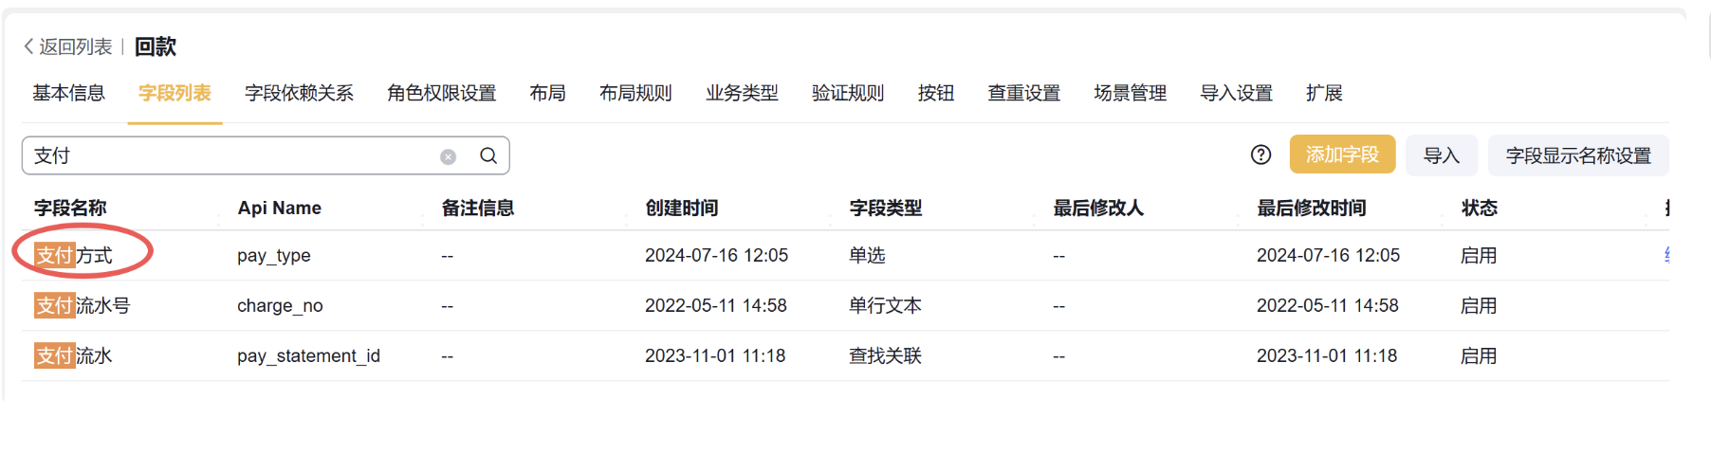Switch to the 基本信息 tab
1711x472 pixels.
(x=68, y=93)
